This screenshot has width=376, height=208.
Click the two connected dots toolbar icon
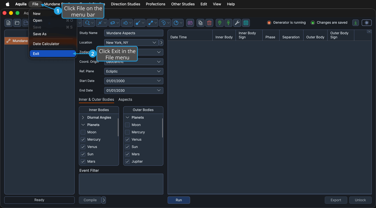pyautogui.click(x=151, y=23)
